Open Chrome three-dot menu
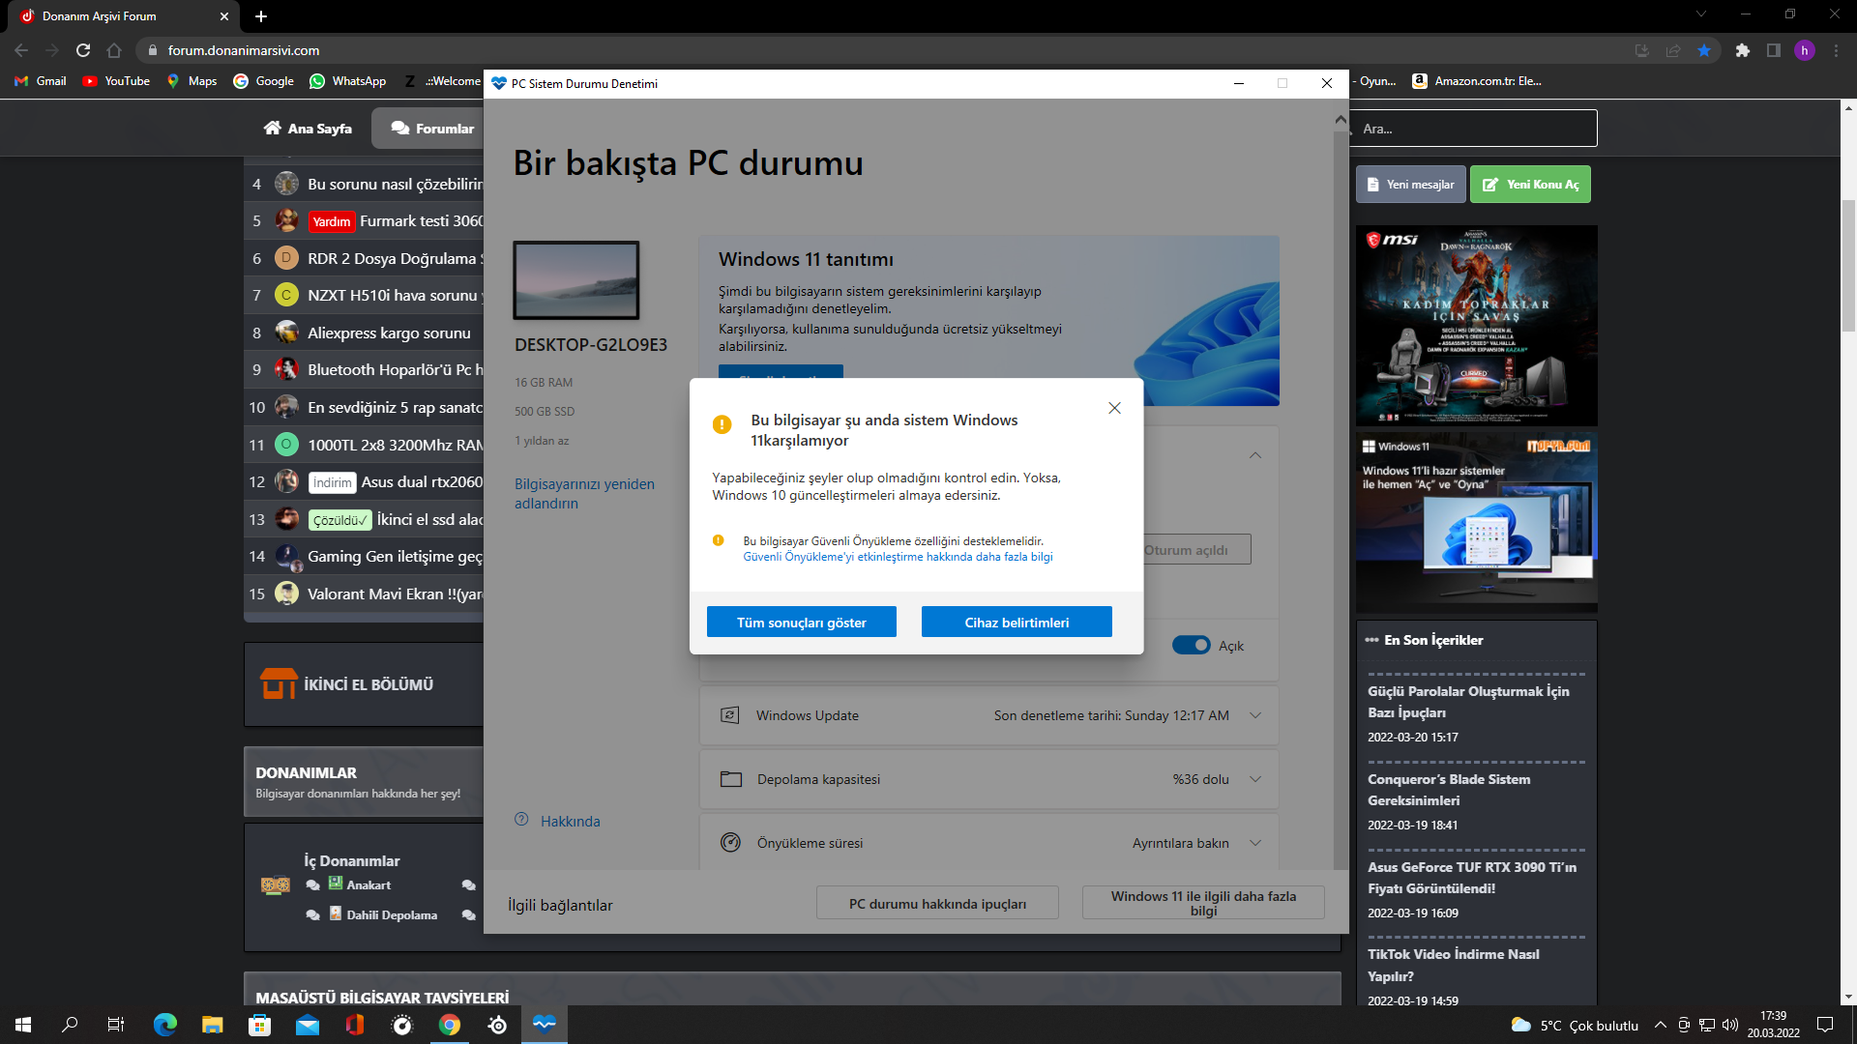Screen dimensions: 1857x1044 pos(1836,50)
